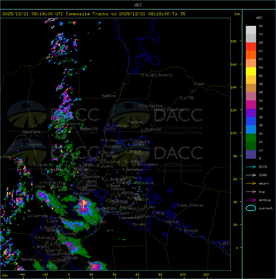This screenshot has height=279, width=276.
Task: Click the L_Dormida label
Action: (x=189, y=230)
